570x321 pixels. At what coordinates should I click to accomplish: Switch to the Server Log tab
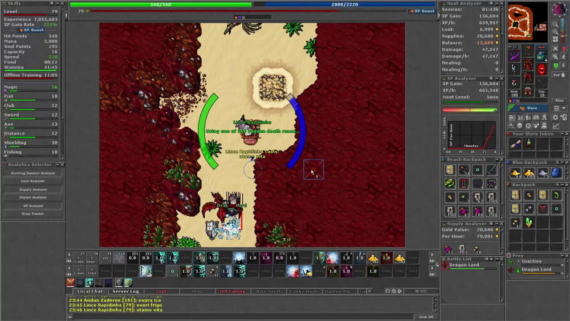click(x=126, y=291)
